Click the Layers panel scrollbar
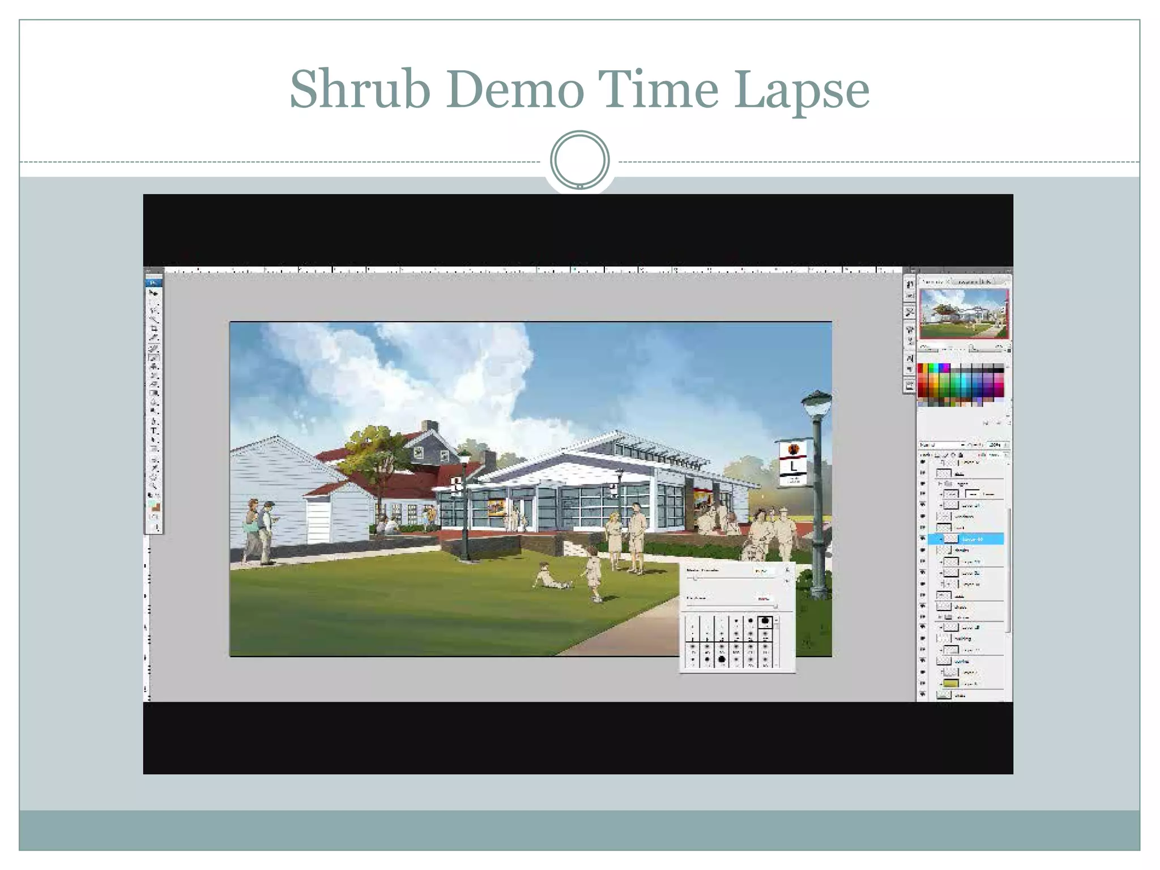The width and height of the screenshot is (1160, 870). (x=1009, y=569)
